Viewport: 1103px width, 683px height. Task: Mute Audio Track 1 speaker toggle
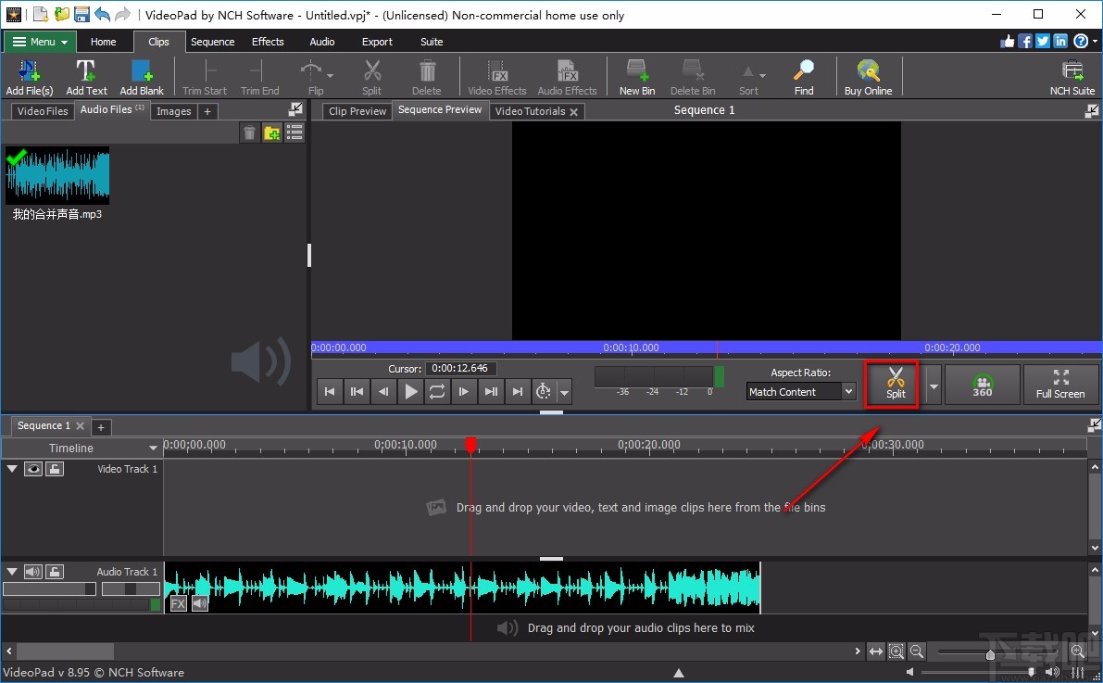[x=33, y=571]
